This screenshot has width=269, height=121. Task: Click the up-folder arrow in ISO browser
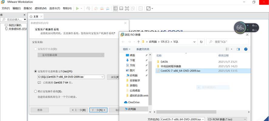[139, 41]
